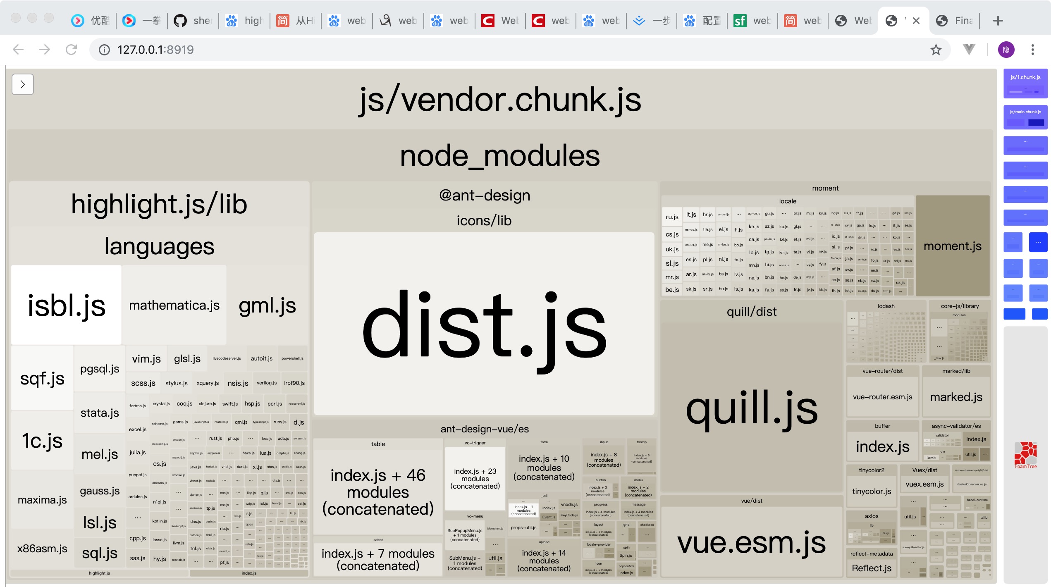This screenshot has width=1051, height=587.
Task: Select the moment.js block
Action: click(x=953, y=246)
